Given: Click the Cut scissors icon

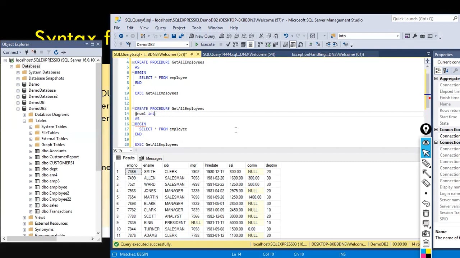Looking at the screenshot, I should pos(261,36).
